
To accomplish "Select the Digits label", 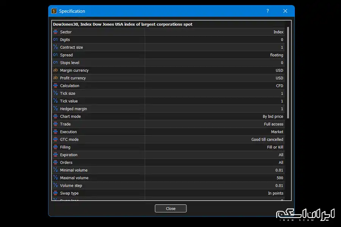I will (65, 39).
